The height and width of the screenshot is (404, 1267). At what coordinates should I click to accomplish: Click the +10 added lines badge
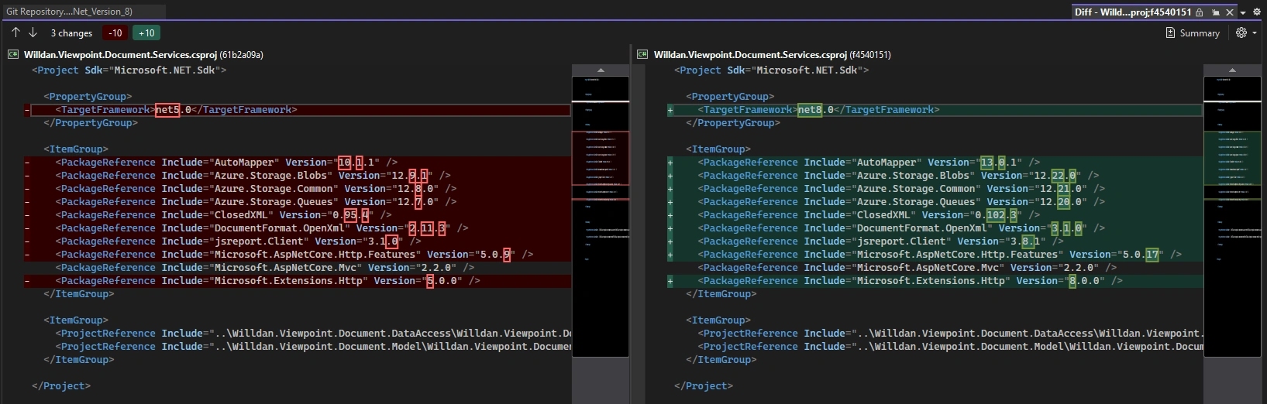(146, 33)
